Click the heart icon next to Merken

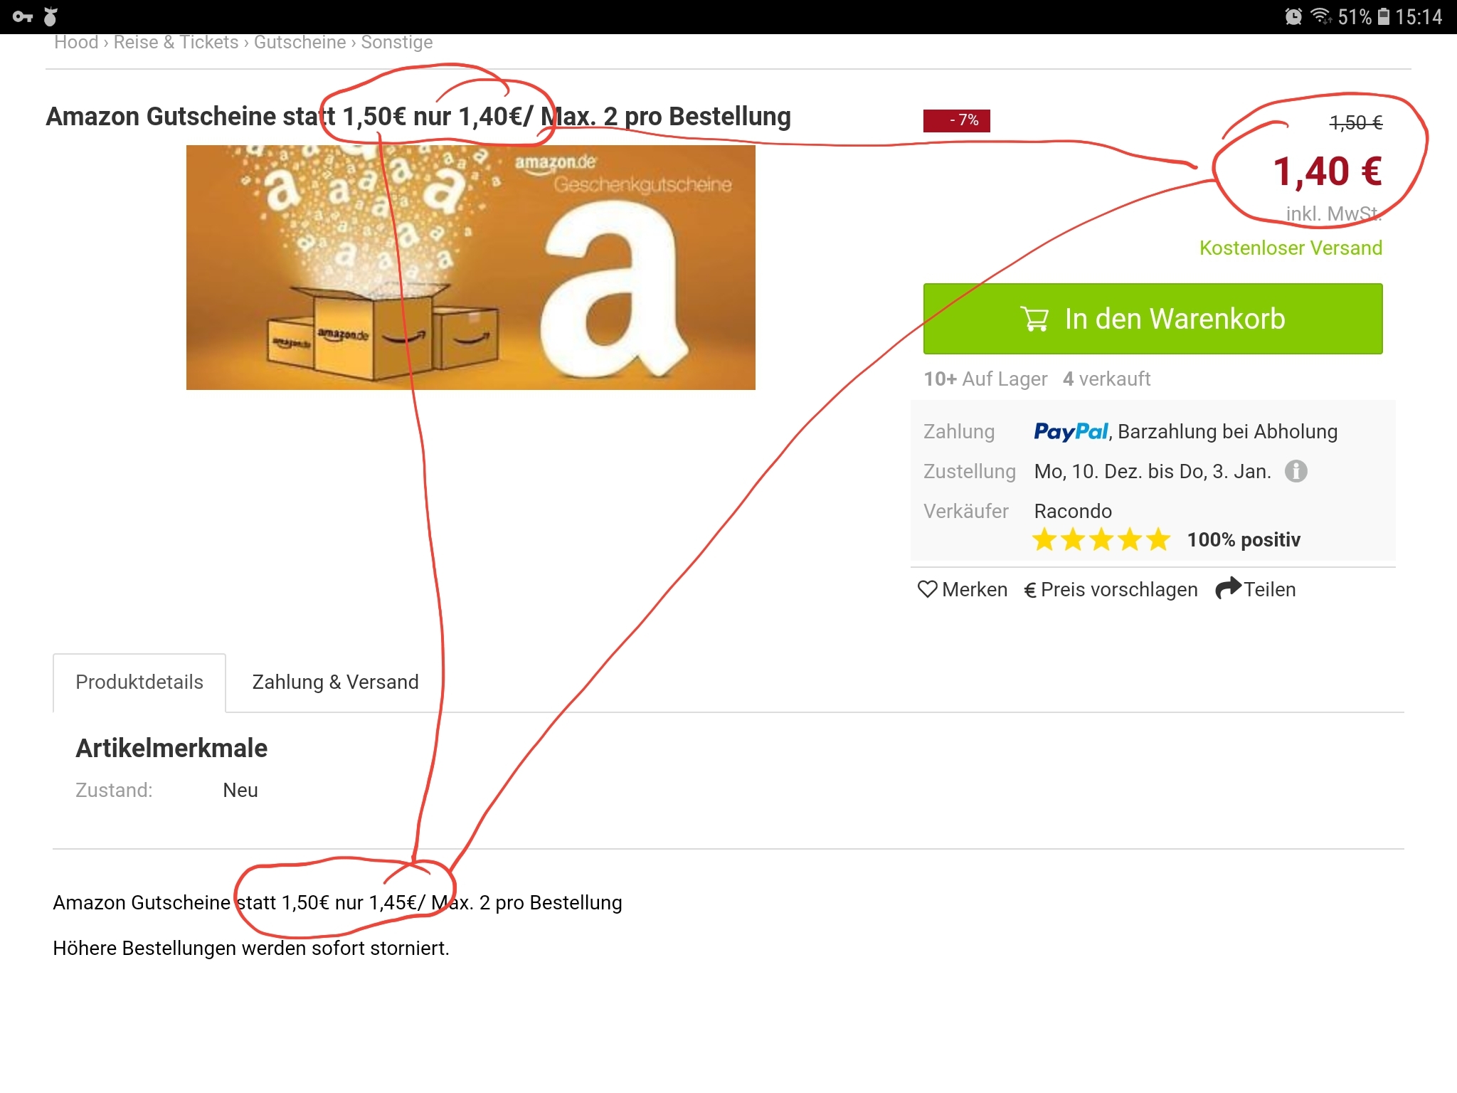(x=927, y=589)
